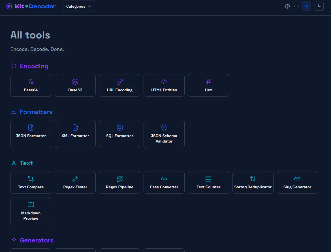Viewport: 331px width, 252px height.
Task: Open Markdown Preview label
Action: (x=31, y=216)
